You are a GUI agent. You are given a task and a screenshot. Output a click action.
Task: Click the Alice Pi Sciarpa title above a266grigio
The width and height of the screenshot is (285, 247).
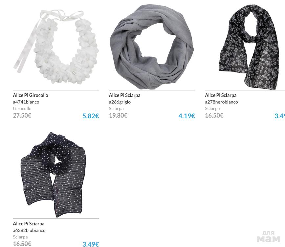tap(124, 95)
